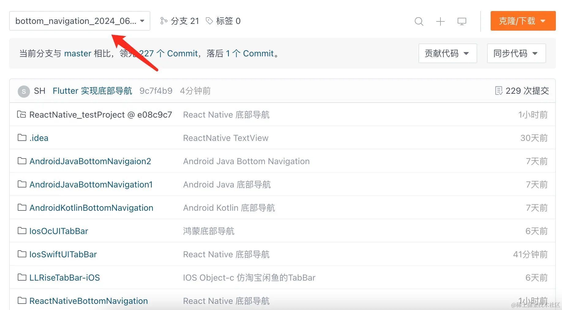
Task: Open the LLRiseTabBar-iOS folder
Action: (x=65, y=278)
